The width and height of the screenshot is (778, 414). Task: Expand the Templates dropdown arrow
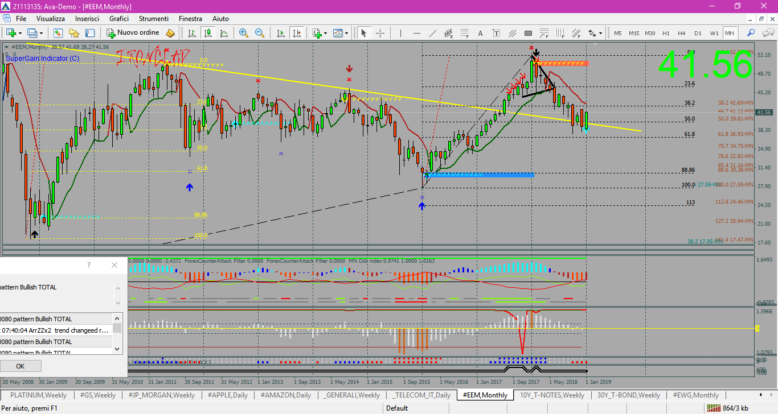click(x=346, y=33)
